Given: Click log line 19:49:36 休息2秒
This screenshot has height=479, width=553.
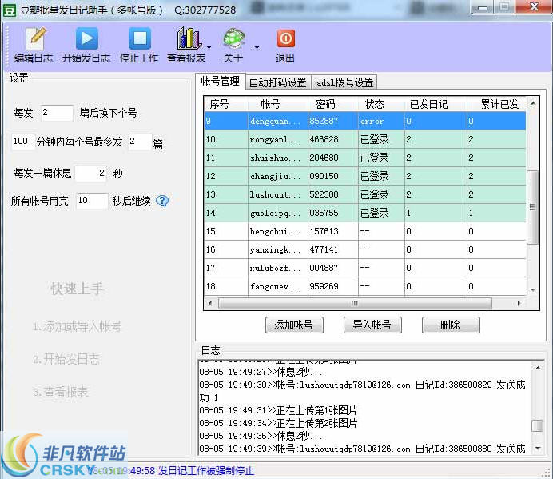Looking at the screenshot, I should tap(261, 436).
